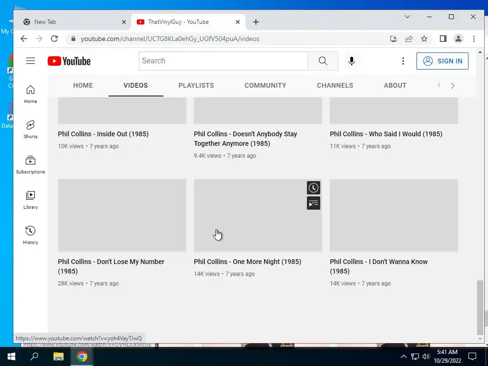This screenshot has height=366, width=488.
Task: Show hidden system tray icons
Action: coord(403,356)
